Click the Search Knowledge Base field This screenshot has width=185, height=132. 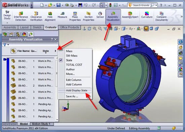tap(141, 5)
